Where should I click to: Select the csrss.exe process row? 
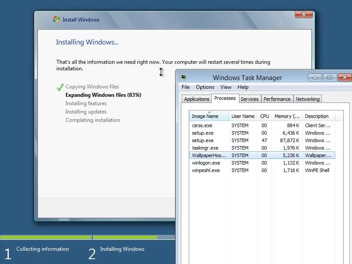click(262, 125)
